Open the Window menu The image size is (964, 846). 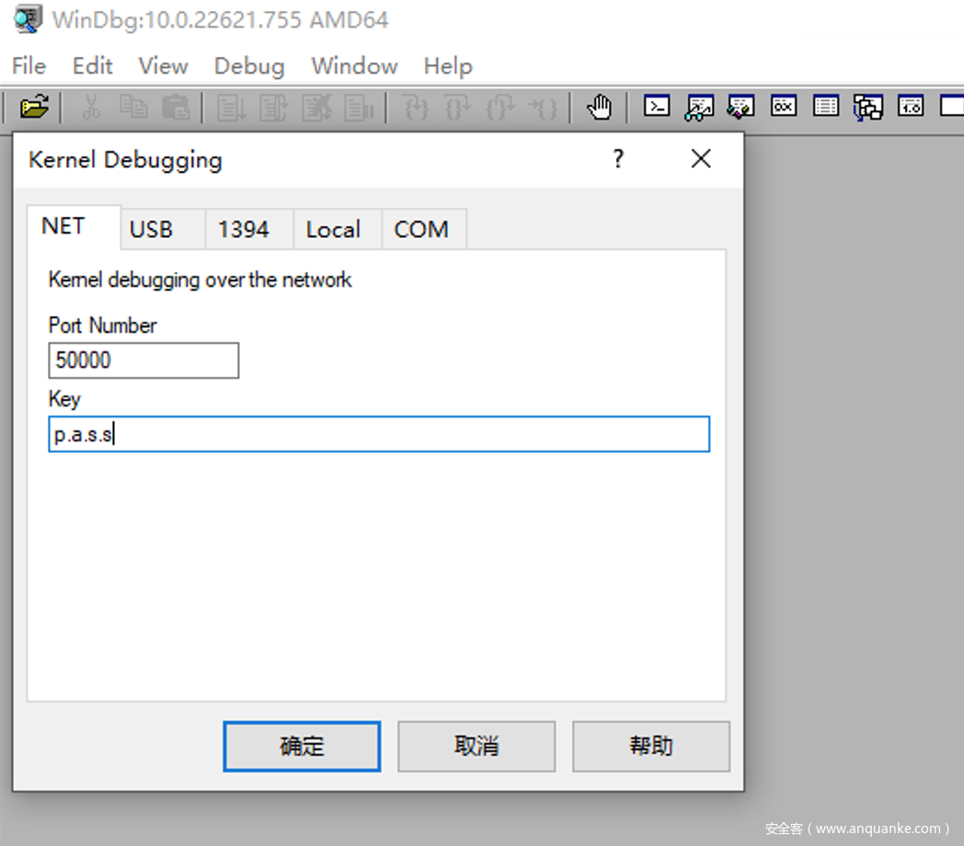pos(354,66)
